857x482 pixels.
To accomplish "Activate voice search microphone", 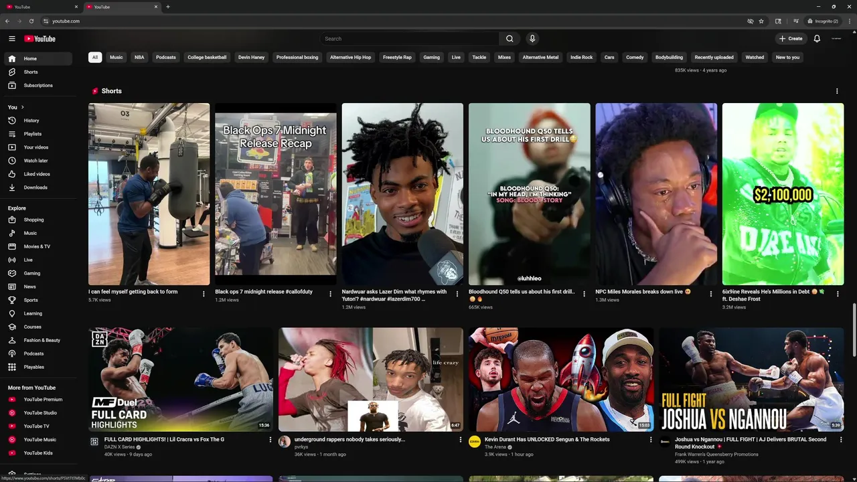I will [x=532, y=39].
